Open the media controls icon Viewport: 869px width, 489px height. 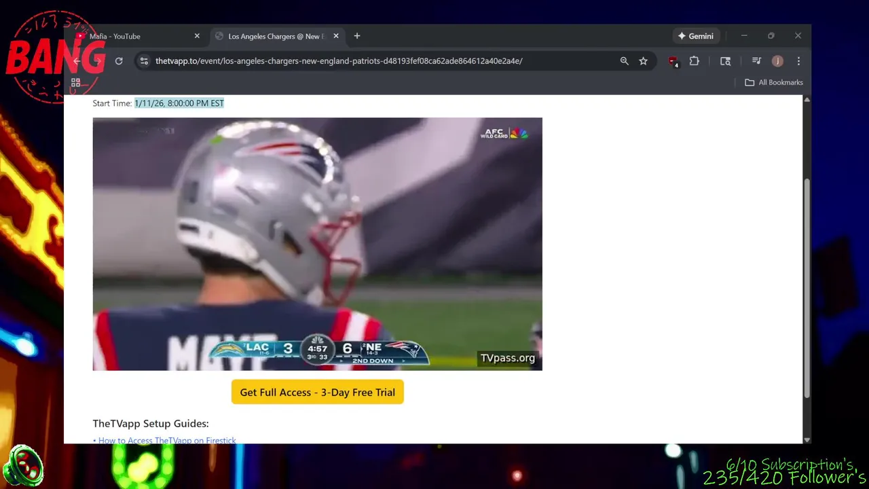(x=756, y=61)
